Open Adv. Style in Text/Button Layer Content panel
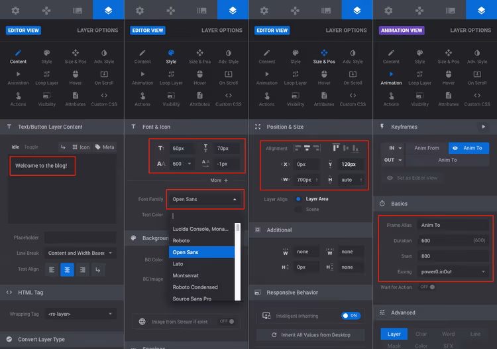The height and width of the screenshot is (349, 497). click(104, 56)
